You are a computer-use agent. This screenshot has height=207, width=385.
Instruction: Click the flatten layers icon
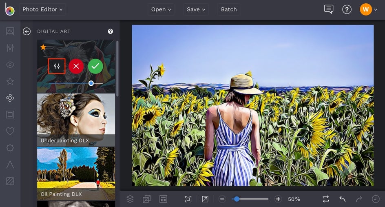146,199
